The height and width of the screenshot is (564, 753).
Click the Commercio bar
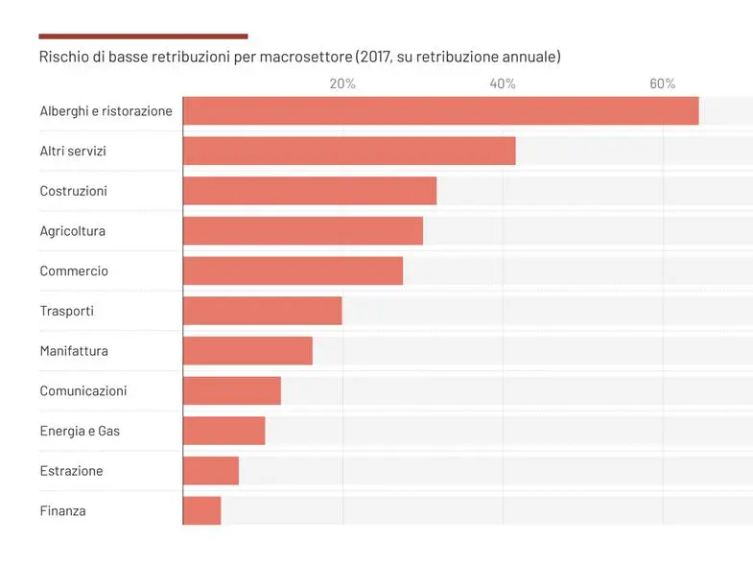(x=293, y=271)
